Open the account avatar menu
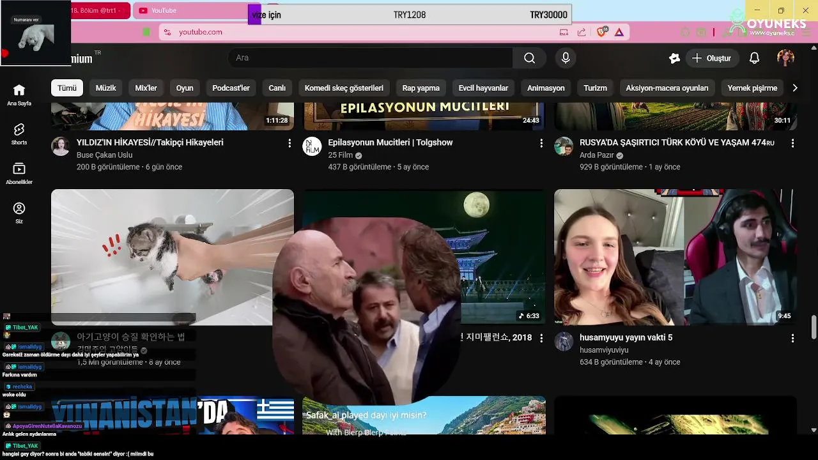 [x=785, y=58]
